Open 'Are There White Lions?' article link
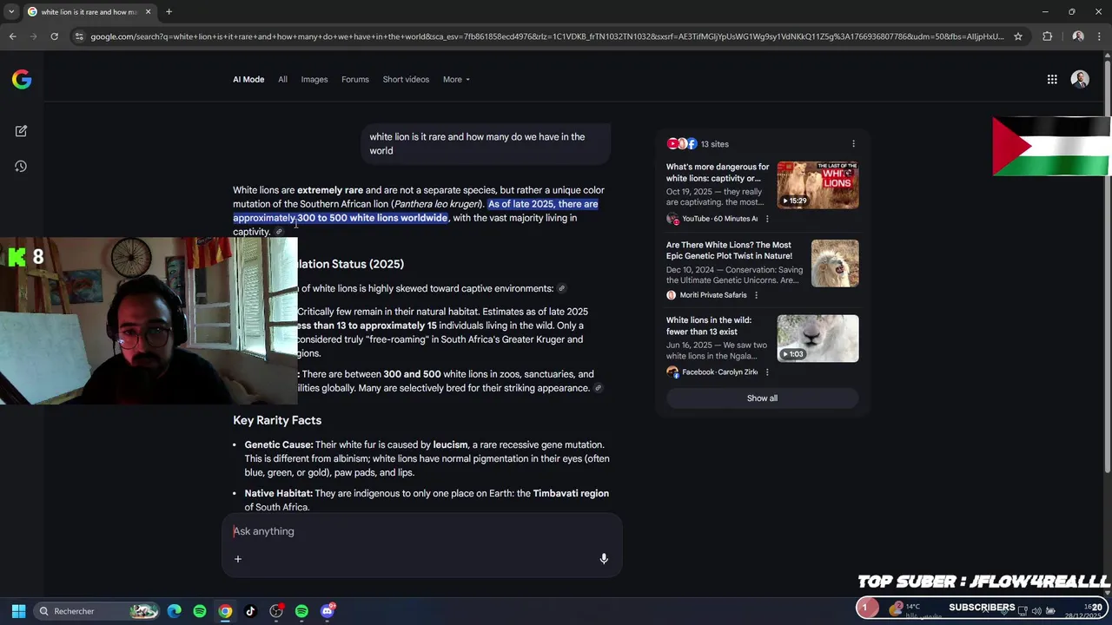 729,250
